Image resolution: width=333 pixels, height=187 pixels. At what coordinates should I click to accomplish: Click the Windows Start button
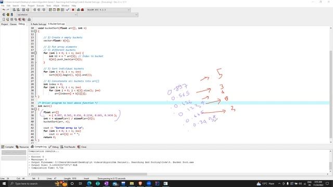4,183
